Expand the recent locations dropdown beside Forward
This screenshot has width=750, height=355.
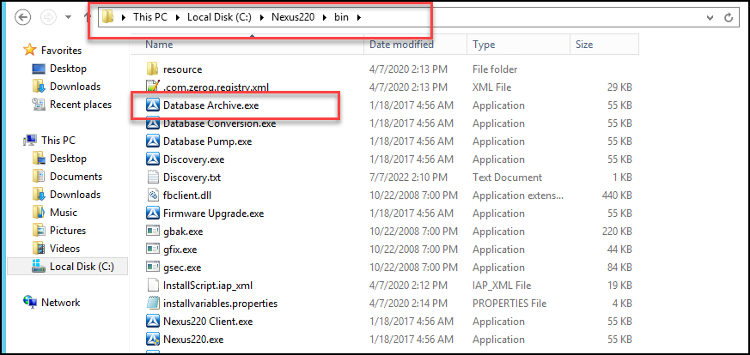tap(68, 18)
